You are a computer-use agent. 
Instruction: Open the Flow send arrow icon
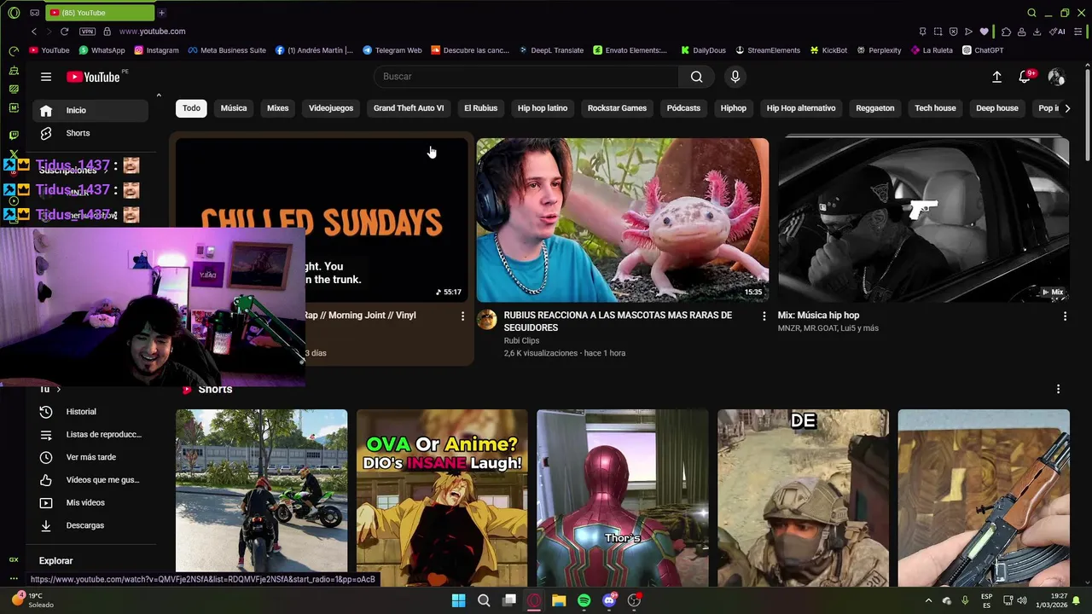point(968,32)
